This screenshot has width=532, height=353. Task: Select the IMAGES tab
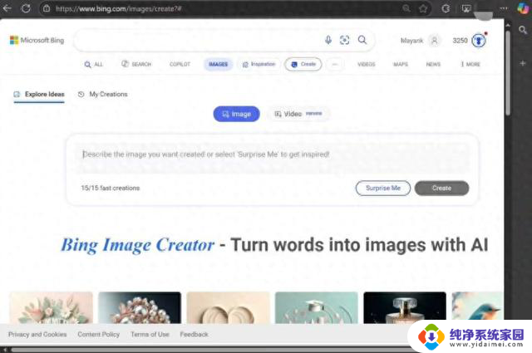(218, 64)
